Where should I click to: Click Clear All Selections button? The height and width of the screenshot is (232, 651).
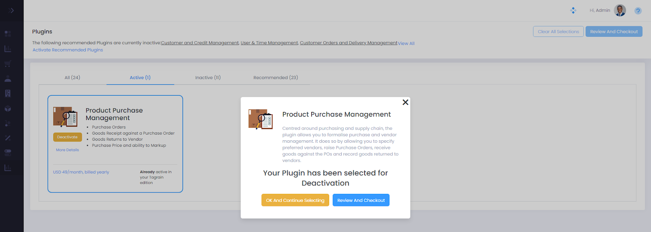(558, 32)
